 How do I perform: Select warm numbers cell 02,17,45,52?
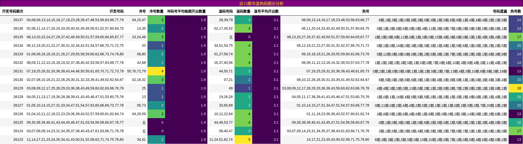[223, 28]
